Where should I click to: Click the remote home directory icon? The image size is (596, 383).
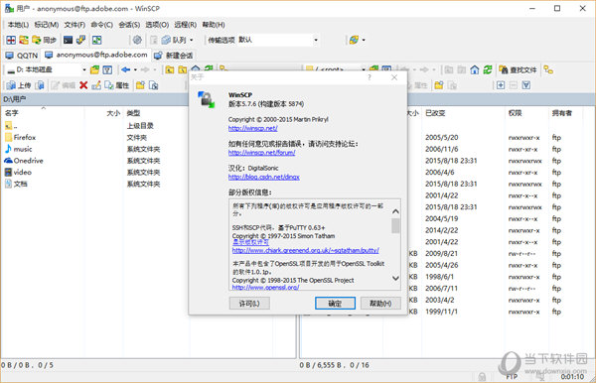(x=475, y=69)
